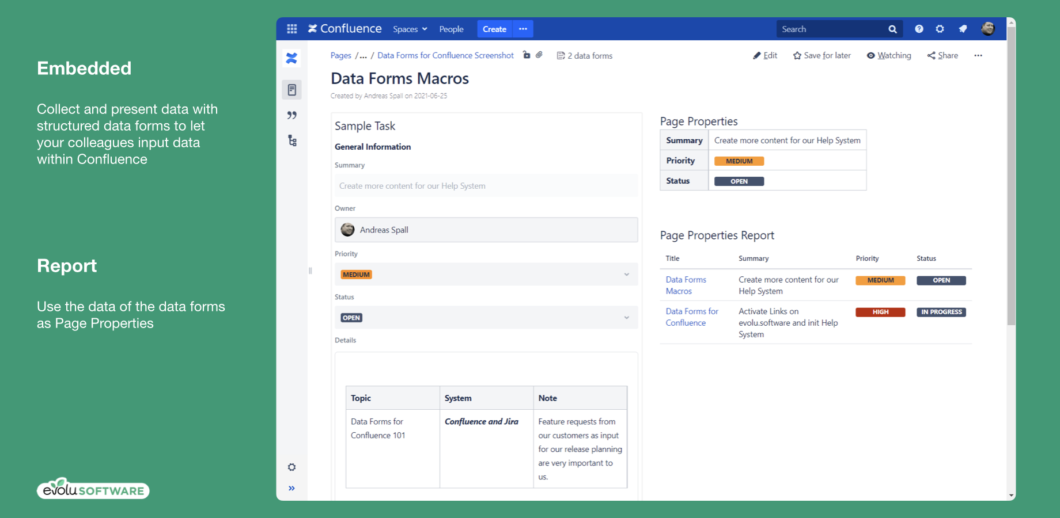Open the page tree icon in the sidebar
1060x518 pixels.
(x=292, y=140)
